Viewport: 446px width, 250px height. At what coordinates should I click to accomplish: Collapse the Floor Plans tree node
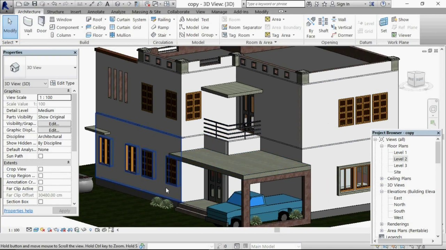(382, 146)
